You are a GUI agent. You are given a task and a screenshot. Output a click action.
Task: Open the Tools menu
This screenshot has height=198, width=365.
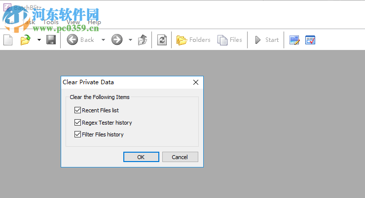51,22
